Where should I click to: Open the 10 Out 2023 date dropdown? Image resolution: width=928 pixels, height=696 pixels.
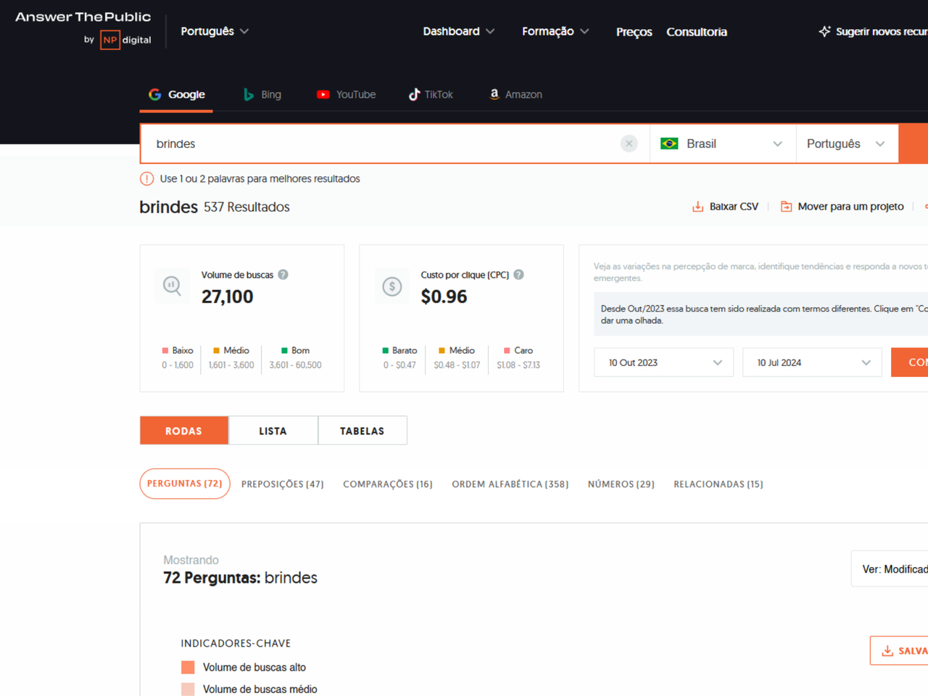pyautogui.click(x=663, y=362)
